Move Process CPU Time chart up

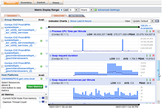tap(147, 31)
